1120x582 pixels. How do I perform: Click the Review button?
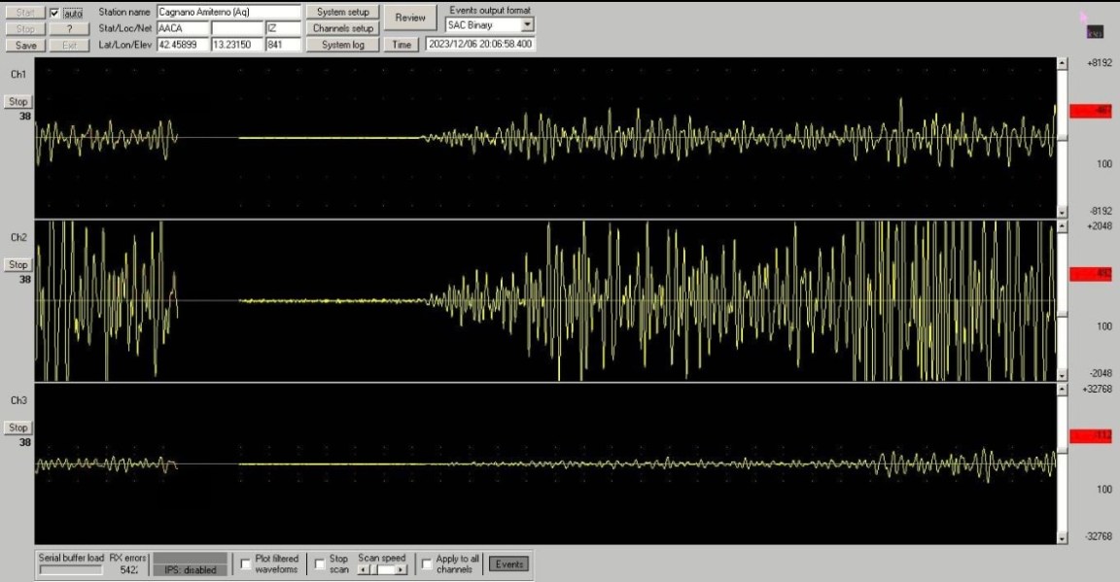click(410, 17)
